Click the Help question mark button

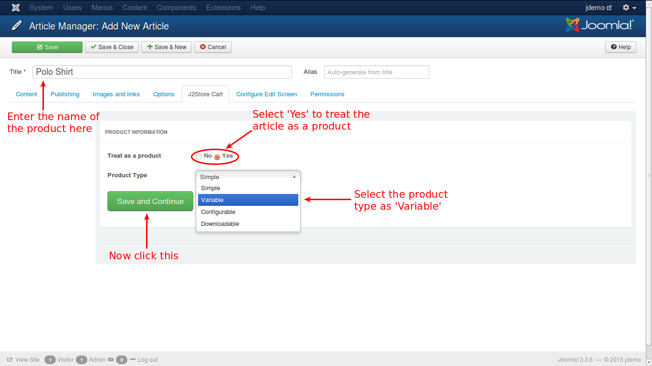pos(620,47)
